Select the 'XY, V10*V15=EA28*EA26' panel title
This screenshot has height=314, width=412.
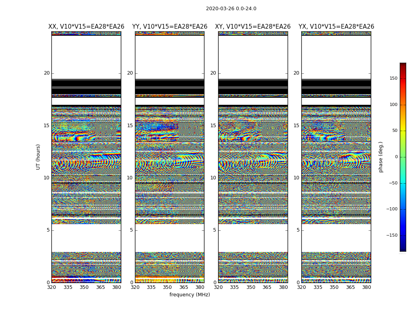[x=253, y=27]
